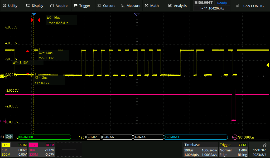Select the purple center delay marker
270x158 pixels.
tap(137, 14)
